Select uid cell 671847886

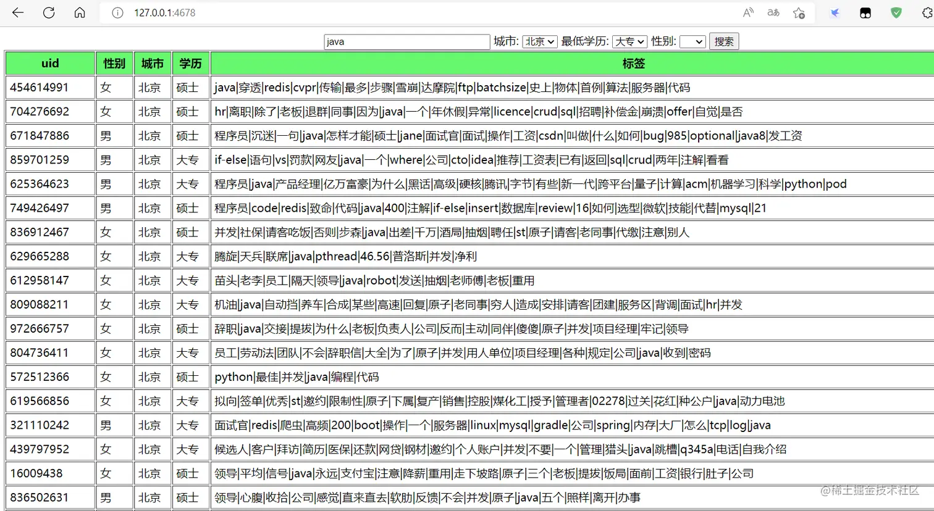50,136
